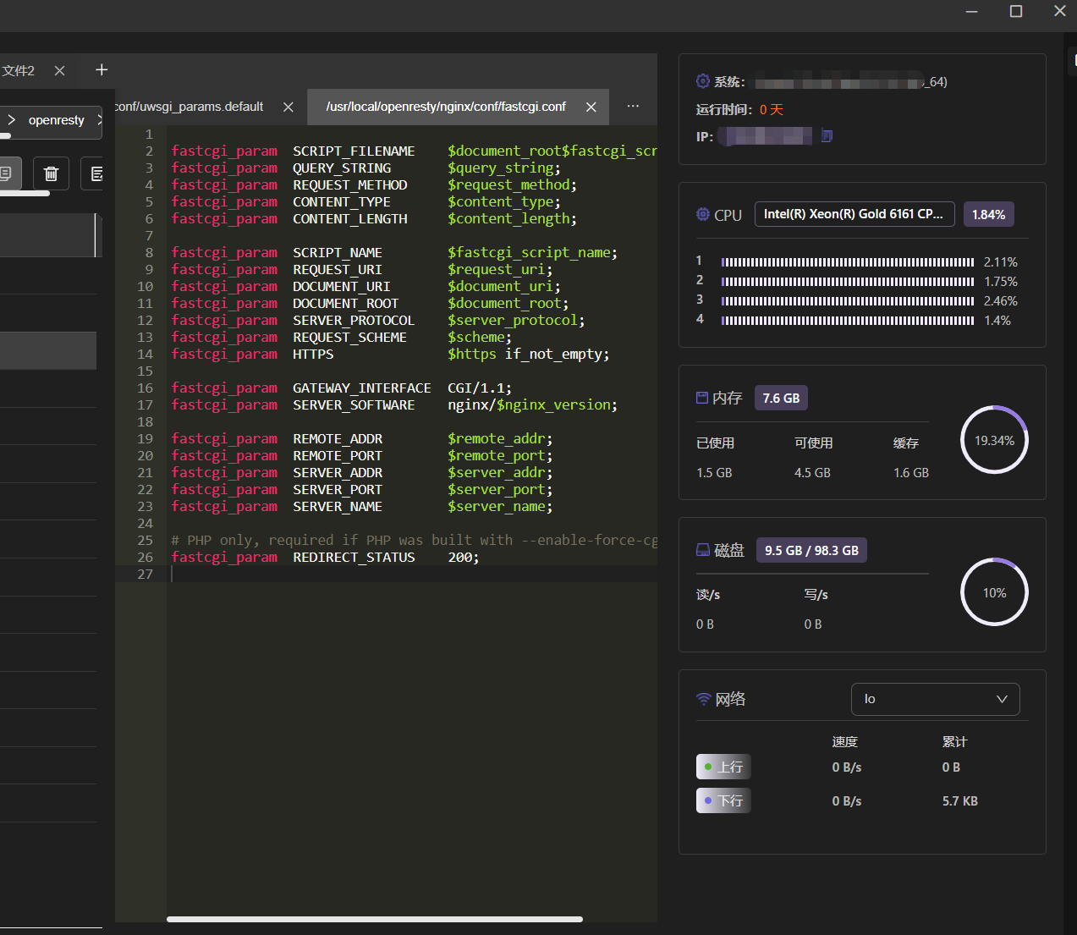Select the fastcgi.conf editor tab
The image size is (1077, 935).
pos(446,107)
